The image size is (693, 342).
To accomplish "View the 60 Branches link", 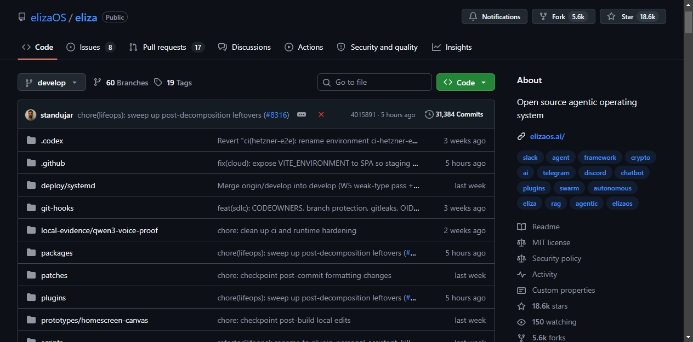I will point(121,83).
